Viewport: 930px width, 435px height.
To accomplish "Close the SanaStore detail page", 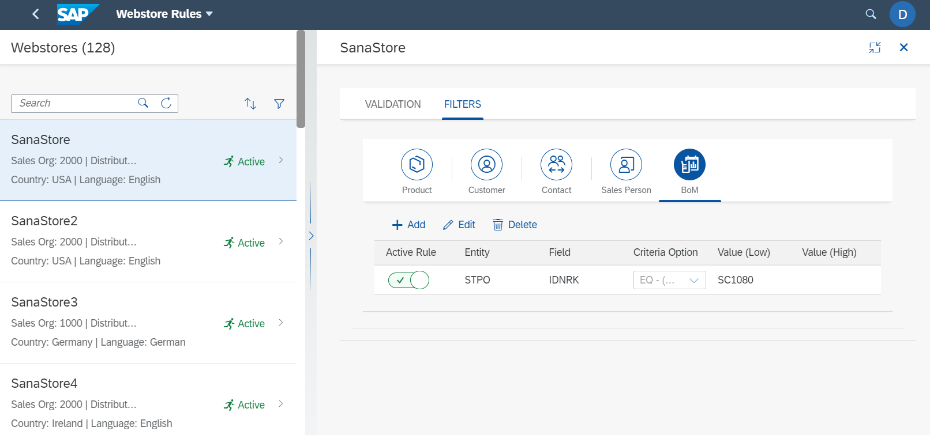I will coord(903,47).
